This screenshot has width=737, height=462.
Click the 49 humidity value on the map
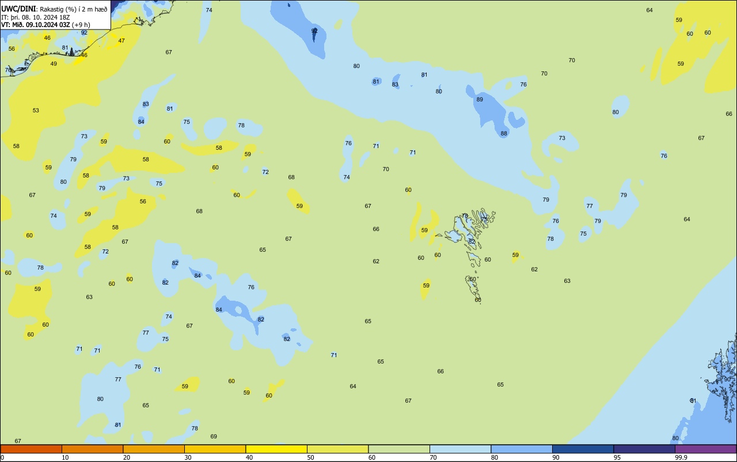pos(54,64)
